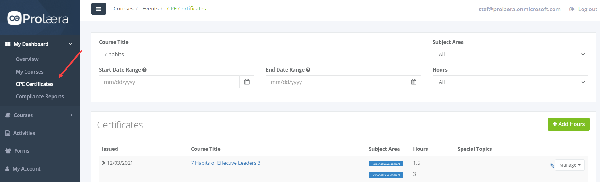Expand the 12/03/2021 certificate row chevron
Screen dimensions: 600x182
click(103, 163)
